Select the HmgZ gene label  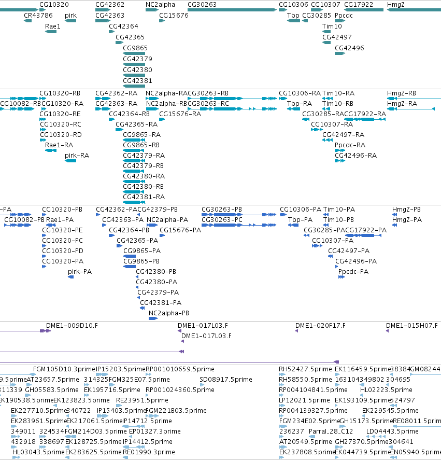tap(395, 4)
